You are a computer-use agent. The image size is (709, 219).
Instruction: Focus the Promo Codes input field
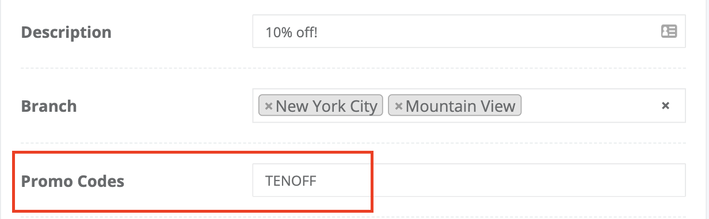coord(469,181)
